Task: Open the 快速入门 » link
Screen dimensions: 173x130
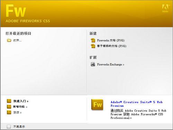Action: (x=21, y=101)
